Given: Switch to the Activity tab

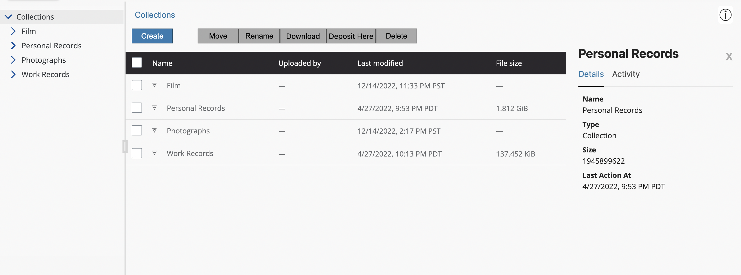Looking at the screenshot, I should pos(626,74).
